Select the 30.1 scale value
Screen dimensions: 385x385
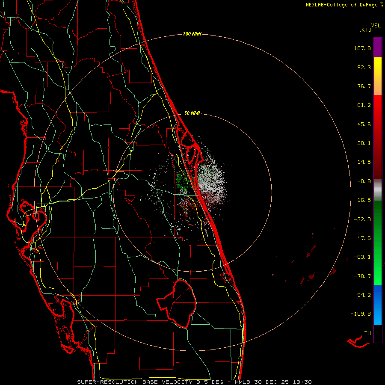(x=364, y=143)
